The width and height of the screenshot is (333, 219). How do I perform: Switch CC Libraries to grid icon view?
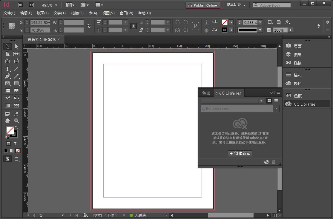pyautogui.click(x=269, y=101)
